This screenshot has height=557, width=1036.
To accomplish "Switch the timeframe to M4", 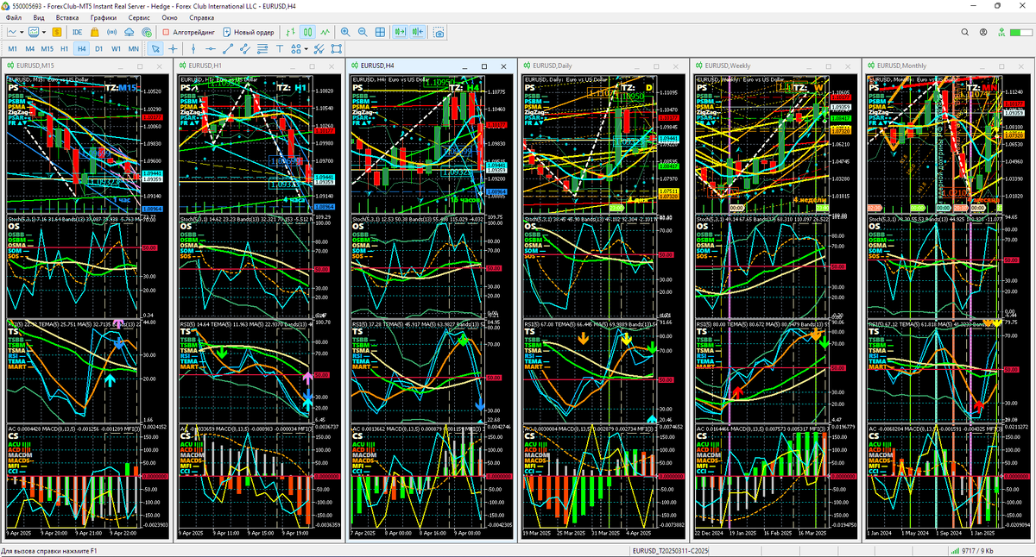I will (x=29, y=49).
